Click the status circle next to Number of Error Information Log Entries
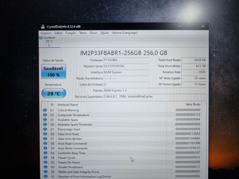Image resolution: width=239 pixels, height=179 pixels. tap(46, 176)
